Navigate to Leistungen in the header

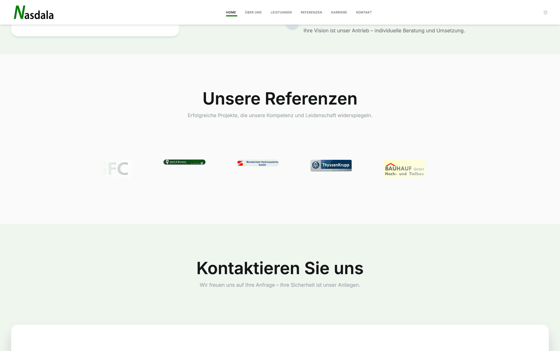[x=281, y=12]
